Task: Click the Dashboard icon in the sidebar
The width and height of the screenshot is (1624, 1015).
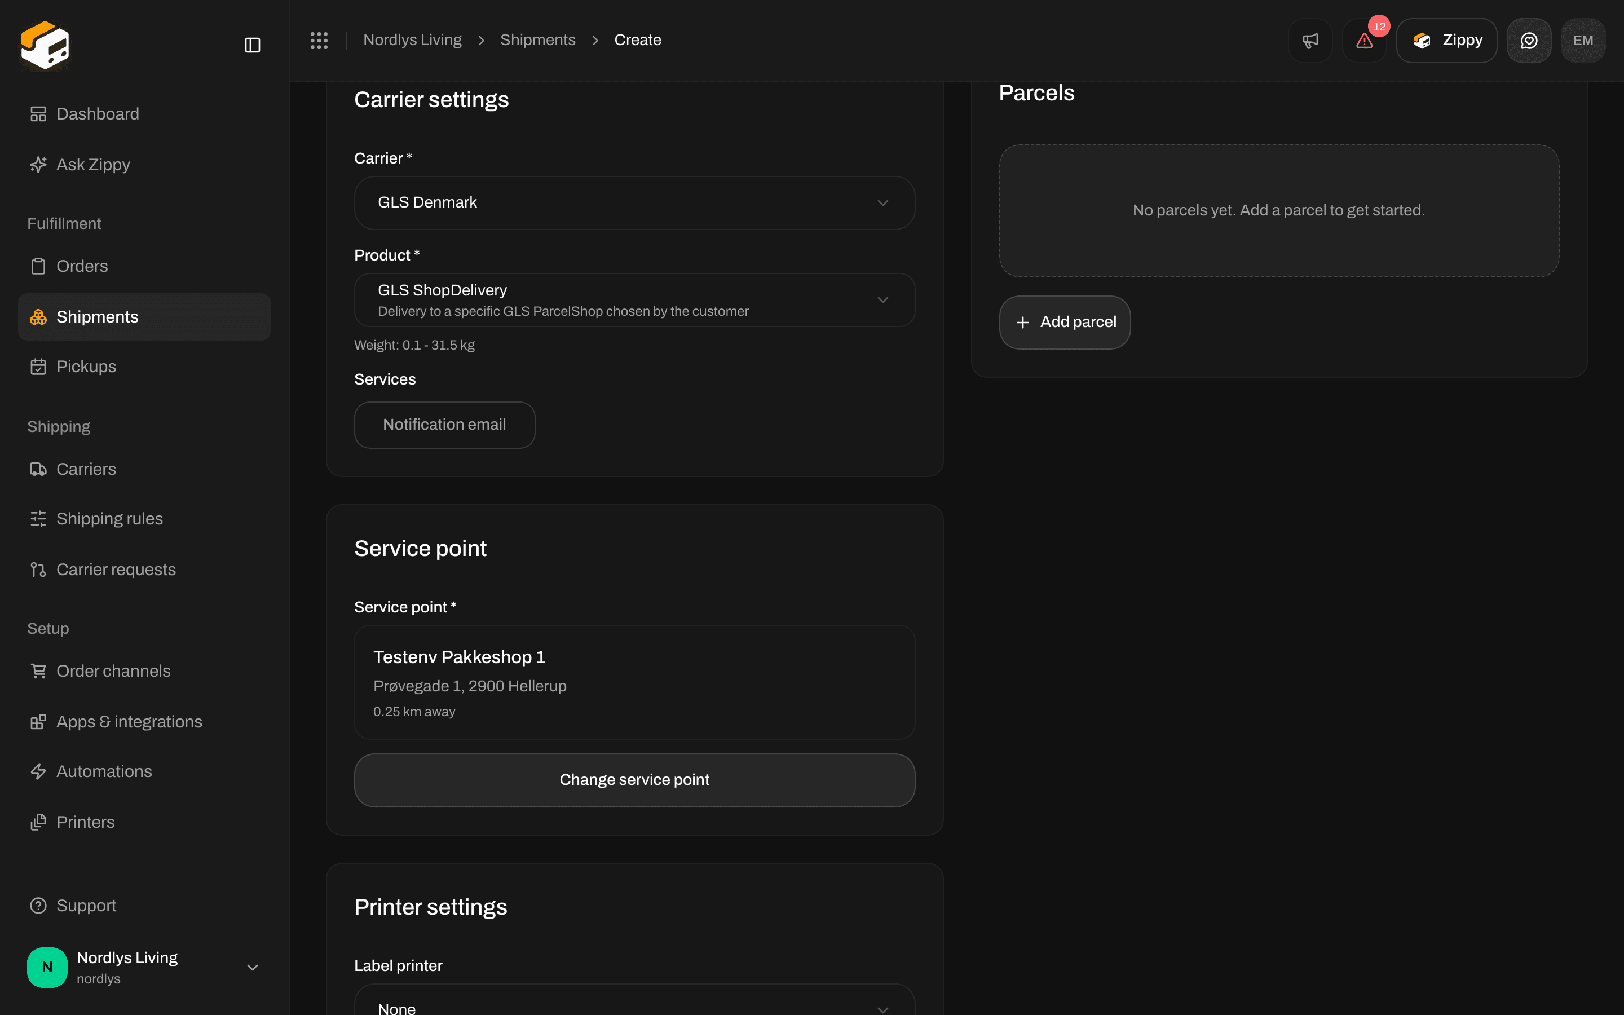Action: [x=38, y=114]
